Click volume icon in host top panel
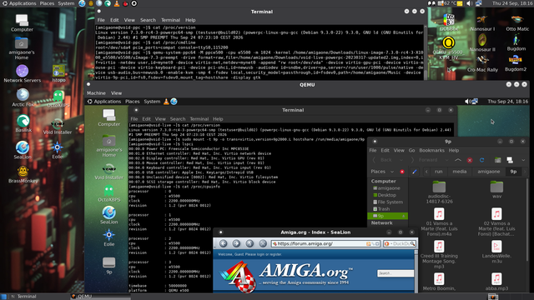Viewport: 534px width, 300px height. 470,3
